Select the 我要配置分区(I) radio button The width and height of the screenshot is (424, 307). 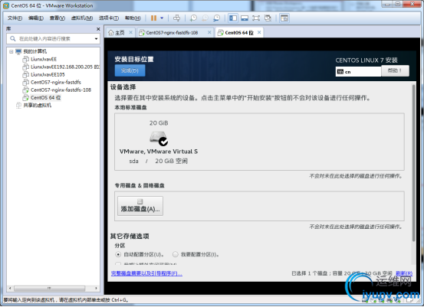click(176, 254)
